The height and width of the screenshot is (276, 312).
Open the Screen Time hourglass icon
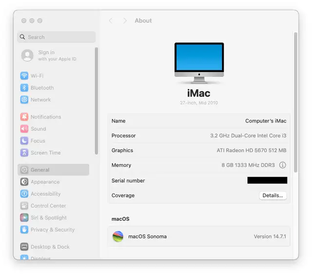pos(24,153)
